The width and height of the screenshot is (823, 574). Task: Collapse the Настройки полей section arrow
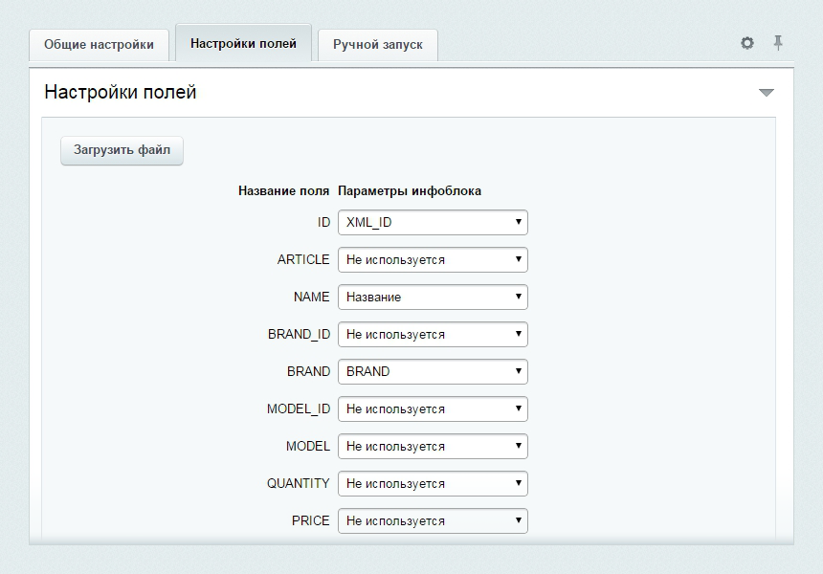(766, 93)
